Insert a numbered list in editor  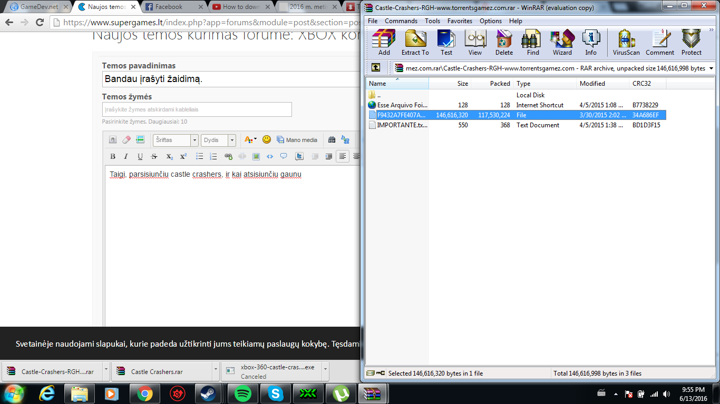[x=213, y=156]
